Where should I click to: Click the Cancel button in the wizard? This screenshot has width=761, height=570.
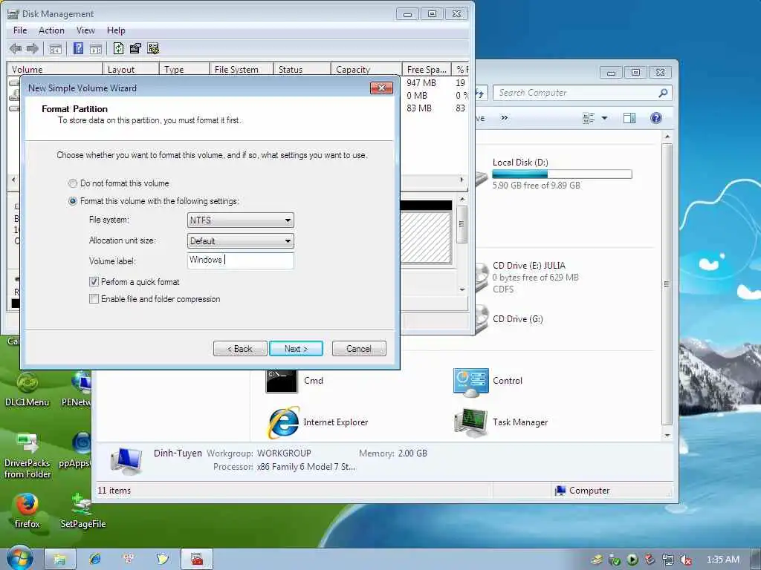[359, 349]
